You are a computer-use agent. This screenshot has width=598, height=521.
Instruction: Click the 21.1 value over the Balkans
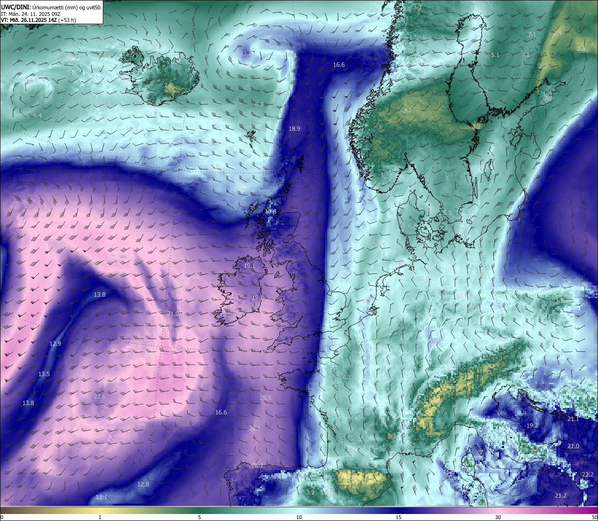point(573,419)
